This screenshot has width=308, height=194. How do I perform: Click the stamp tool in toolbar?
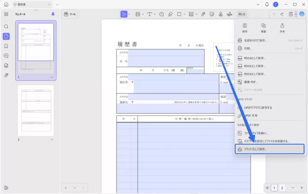[x=220, y=14]
